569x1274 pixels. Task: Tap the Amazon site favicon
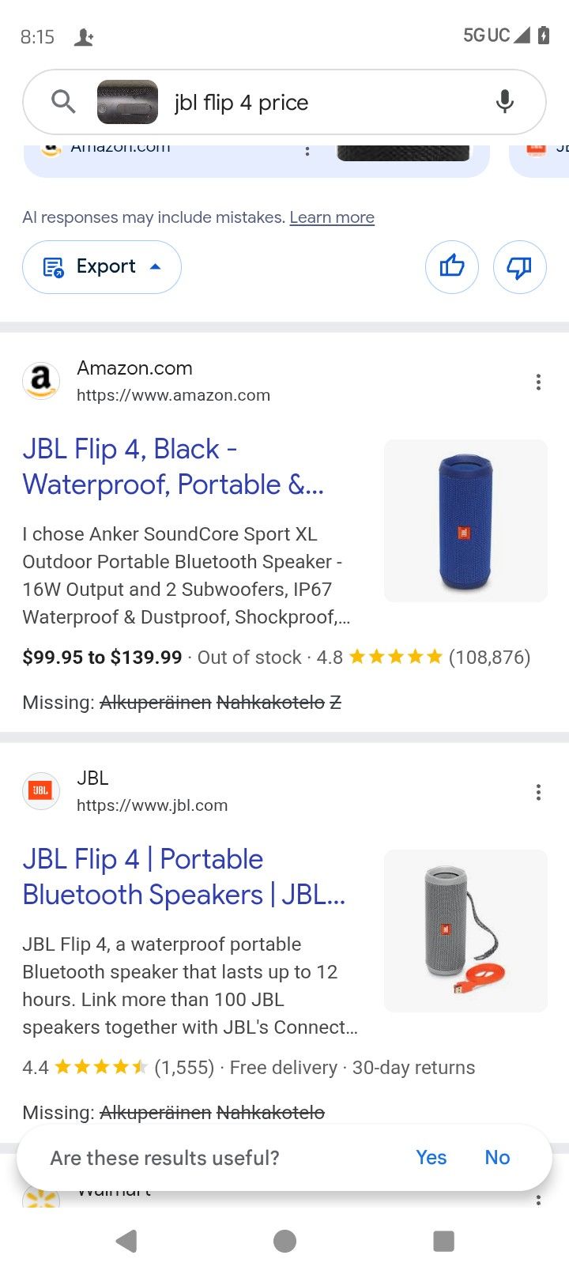(41, 382)
